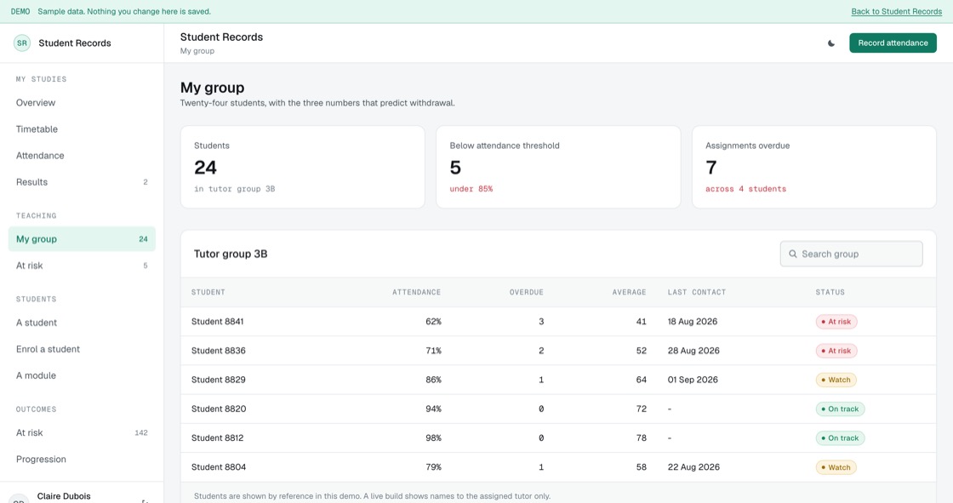Go to Progression in the sidebar
Viewport: 953px width, 503px height.
[82, 460]
